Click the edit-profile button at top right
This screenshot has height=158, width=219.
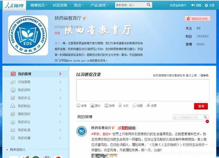click(197, 18)
